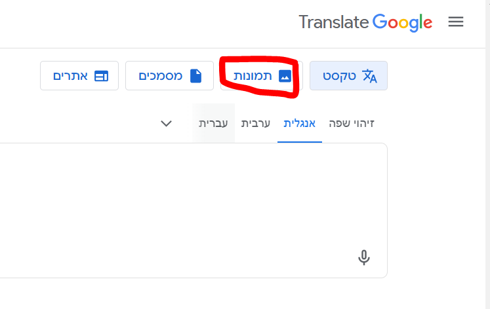Open אתרים (Websites) translation label
Image resolution: width=490 pixels, height=309 pixels.
70,76
